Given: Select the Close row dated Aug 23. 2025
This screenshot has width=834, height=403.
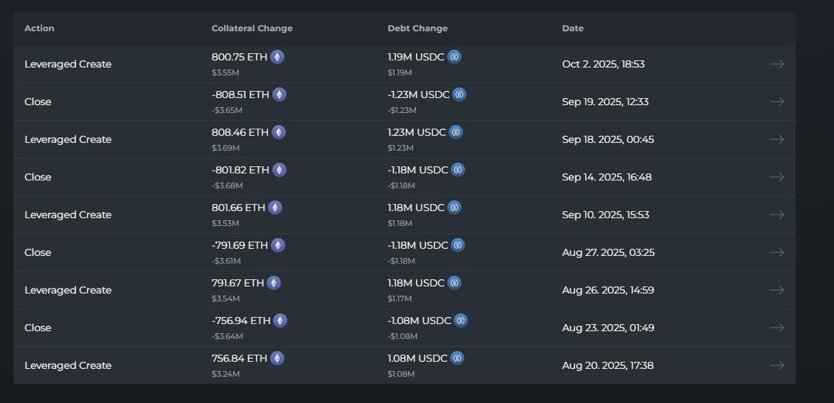Looking at the screenshot, I should pos(38,328).
